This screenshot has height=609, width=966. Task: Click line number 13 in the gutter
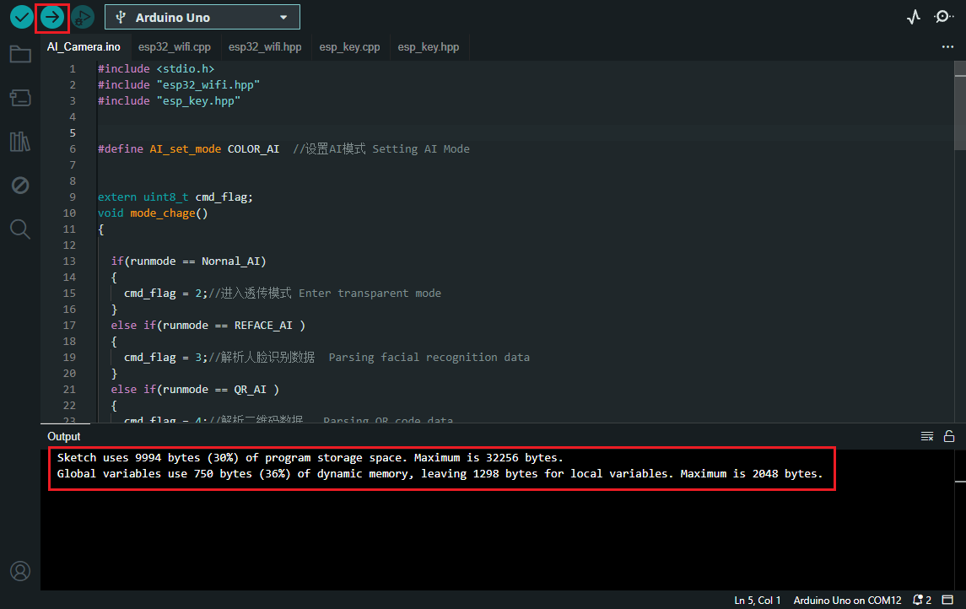(69, 261)
